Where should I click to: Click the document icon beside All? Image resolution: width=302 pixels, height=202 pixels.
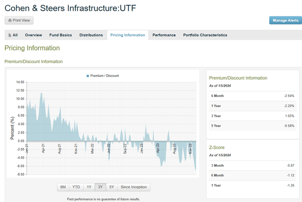tap(9, 35)
